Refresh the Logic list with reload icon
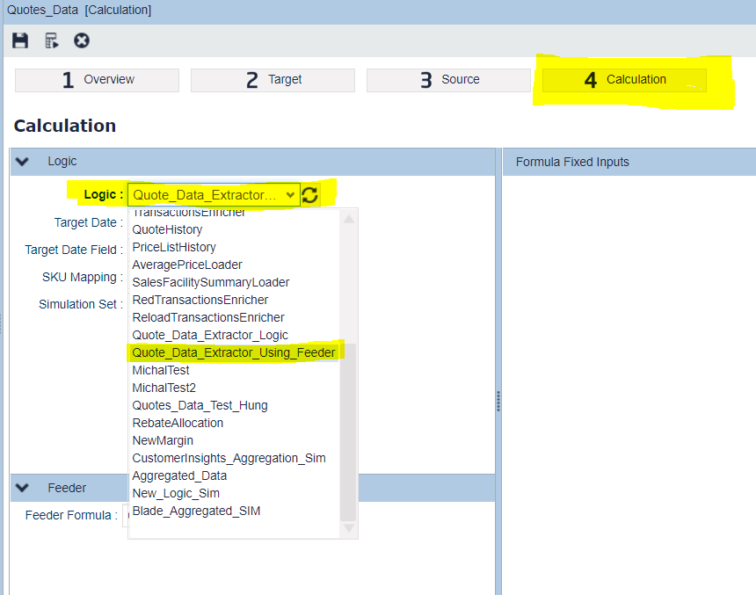 (x=310, y=195)
